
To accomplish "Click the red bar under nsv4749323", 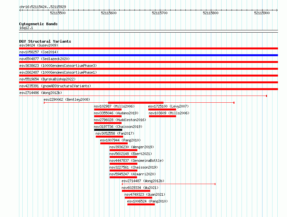I will click(139, 198).
